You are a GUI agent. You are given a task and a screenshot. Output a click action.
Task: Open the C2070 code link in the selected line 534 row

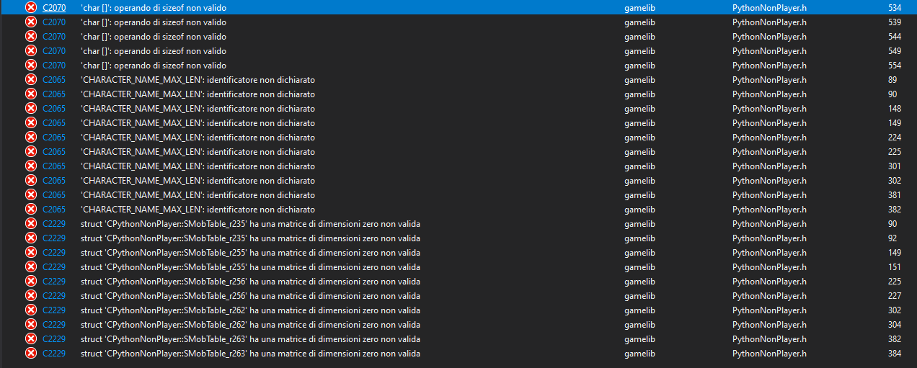[54, 7]
